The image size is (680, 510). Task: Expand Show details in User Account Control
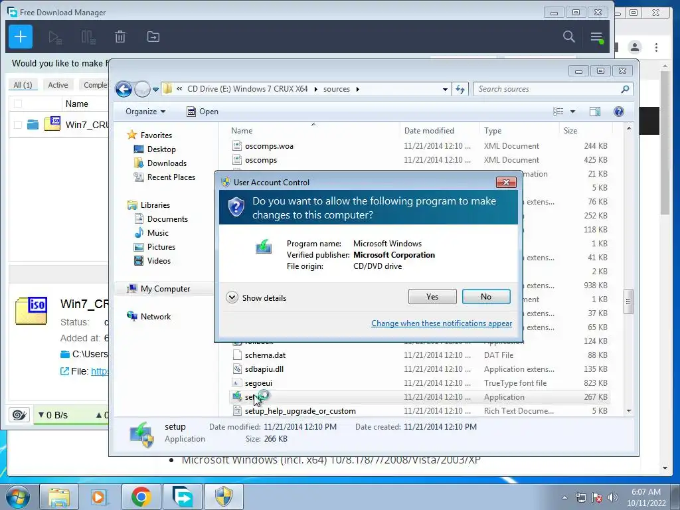[x=256, y=298]
